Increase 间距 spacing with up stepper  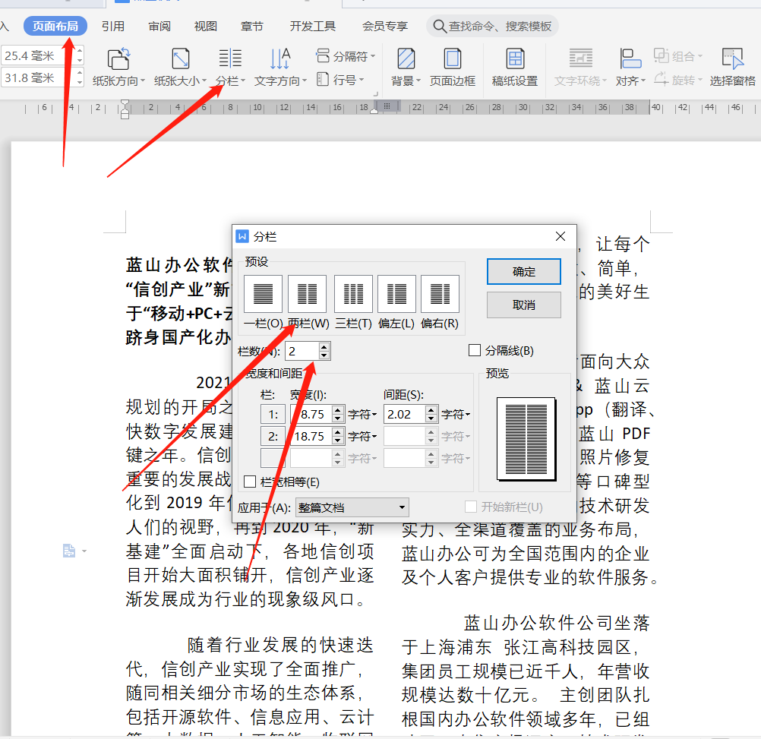tap(431, 410)
